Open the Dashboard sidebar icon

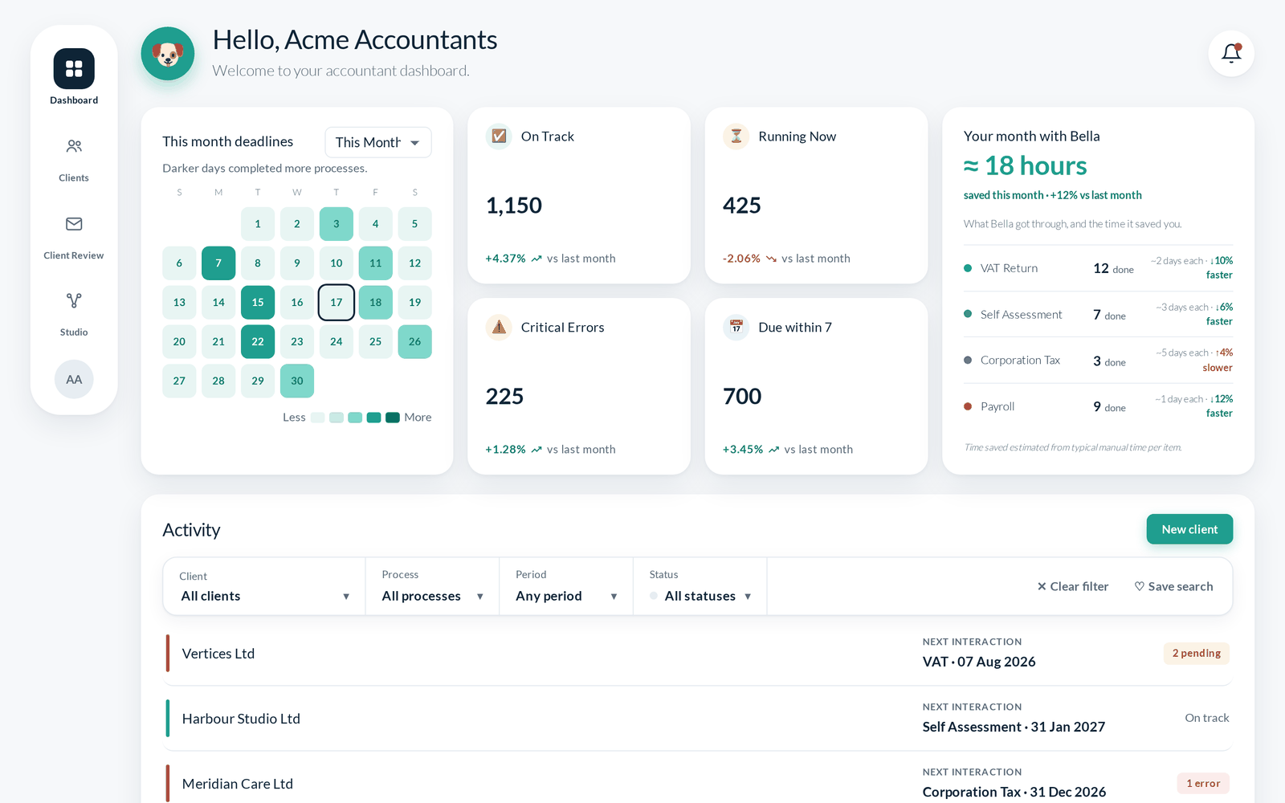coord(74,69)
